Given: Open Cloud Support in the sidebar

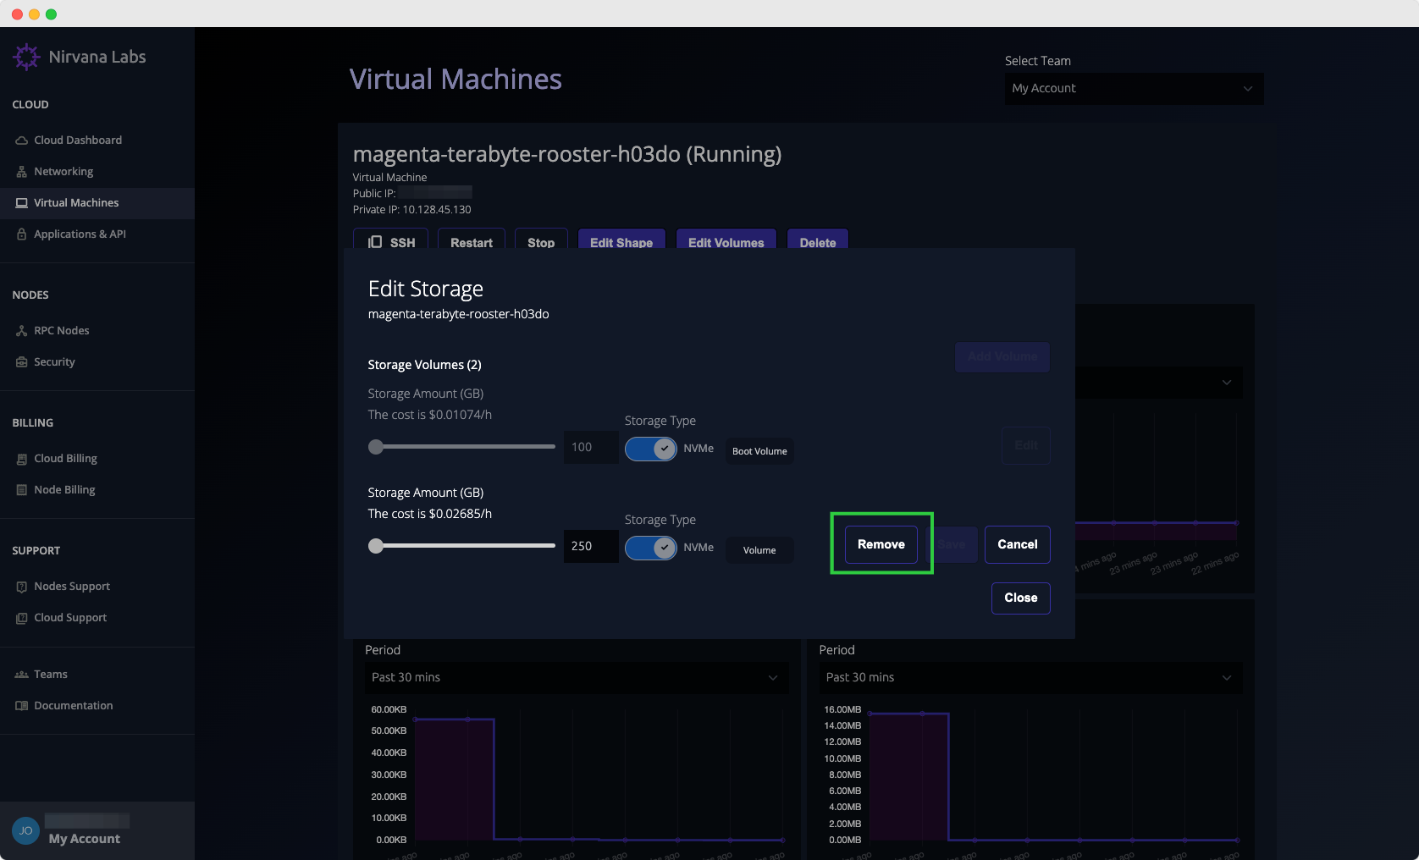Looking at the screenshot, I should (x=70, y=618).
